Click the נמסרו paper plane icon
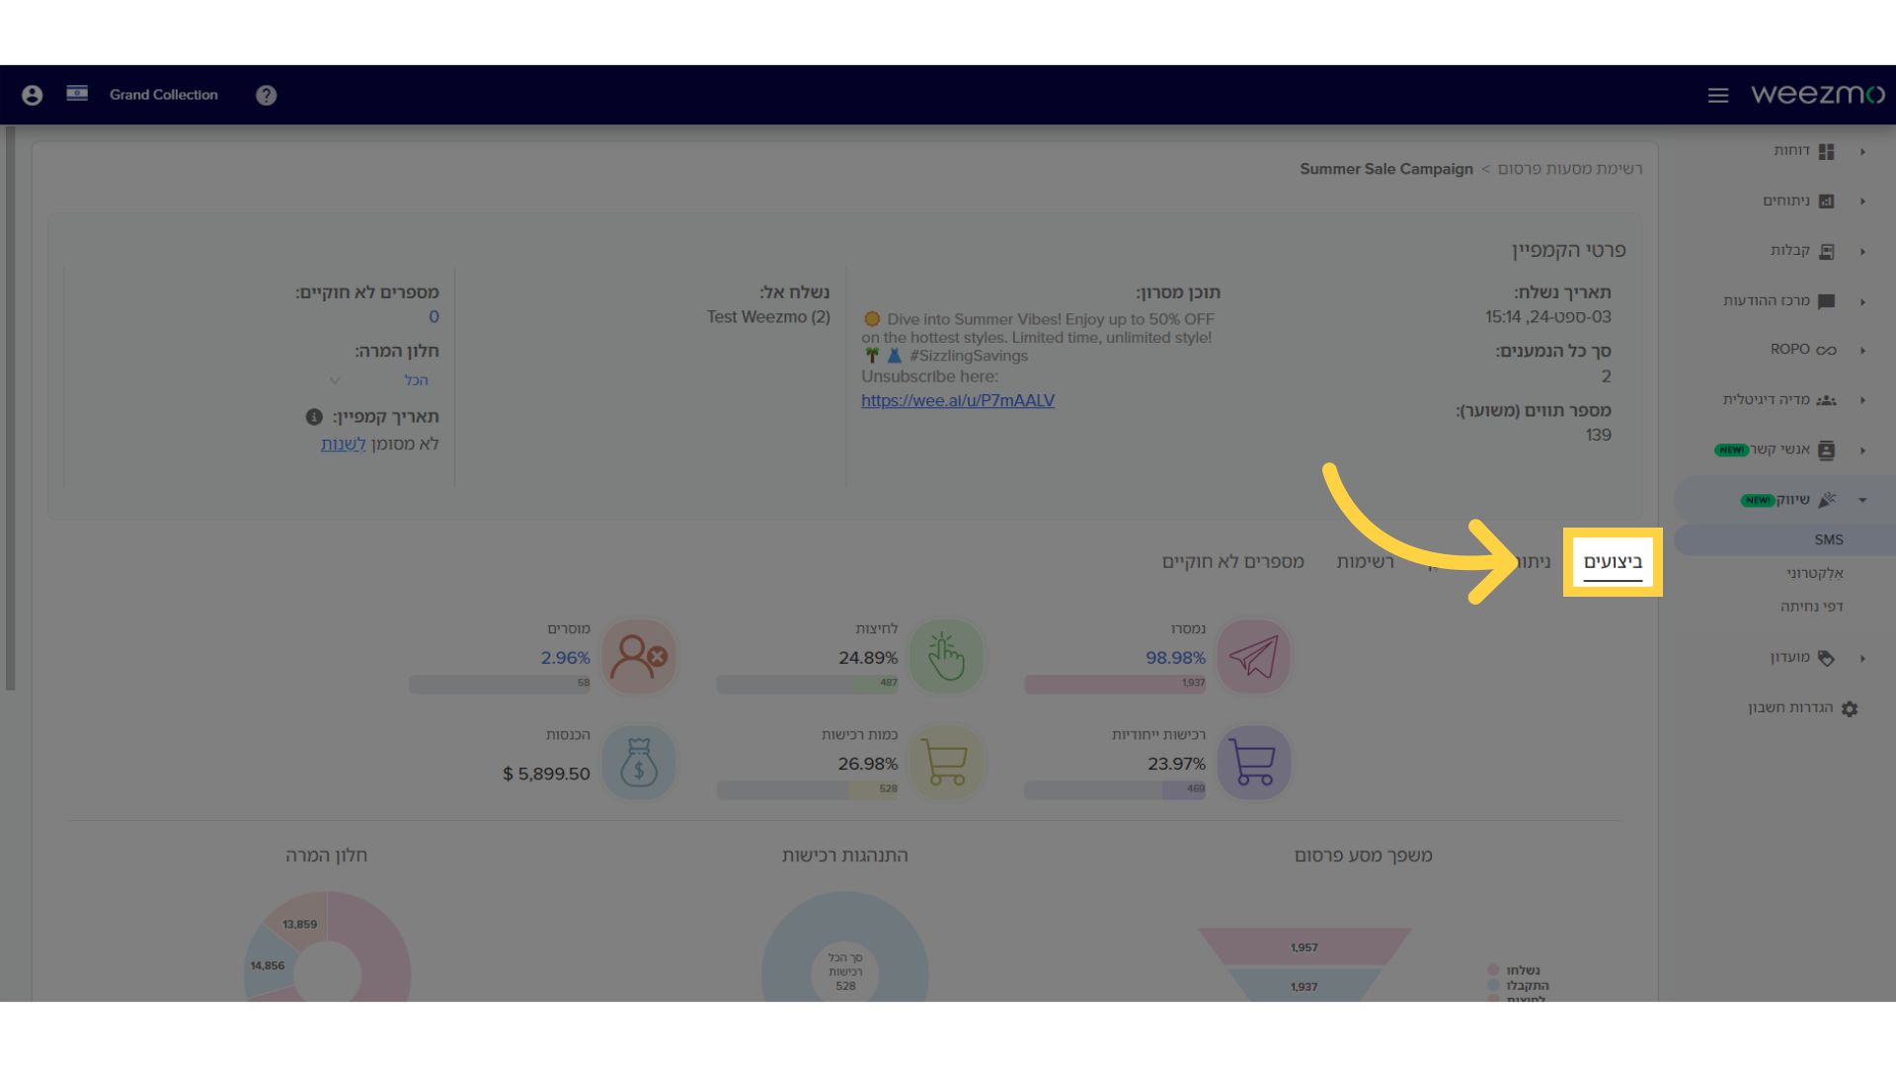 (x=1254, y=657)
